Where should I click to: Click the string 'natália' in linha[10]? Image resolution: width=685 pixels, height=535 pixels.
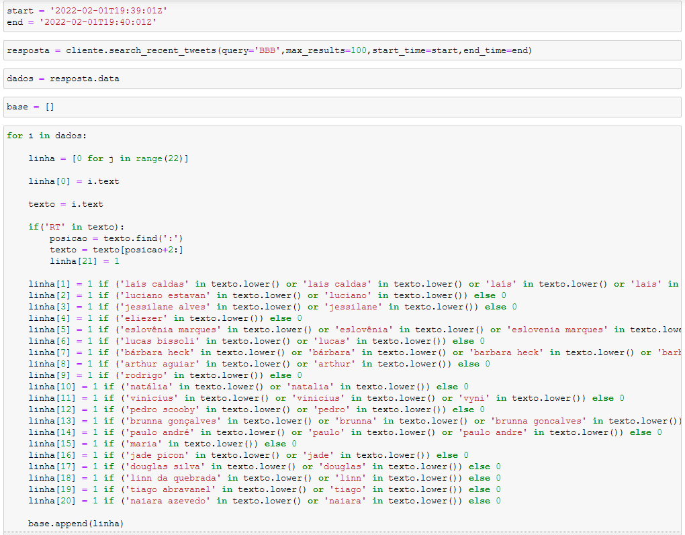tap(149, 387)
